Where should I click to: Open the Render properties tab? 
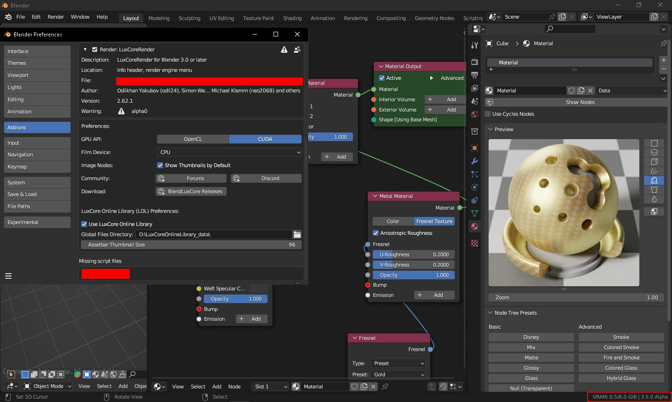pyautogui.click(x=475, y=62)
